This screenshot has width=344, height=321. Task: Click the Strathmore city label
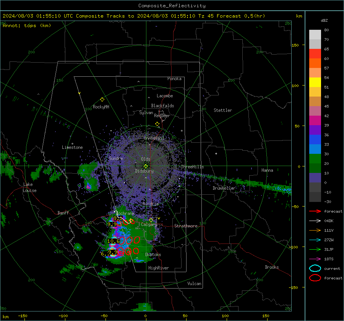(x=186, y=226)
